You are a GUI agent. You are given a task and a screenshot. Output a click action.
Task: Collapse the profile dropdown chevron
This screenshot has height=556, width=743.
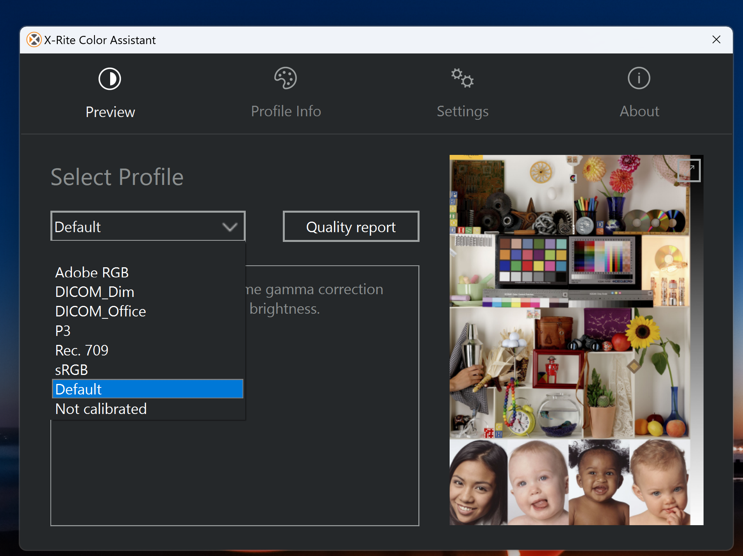click(230, 227)
